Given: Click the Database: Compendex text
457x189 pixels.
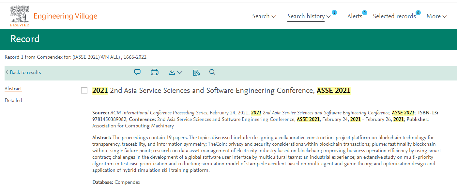Looking at the screenshot, I should point(116,182).
